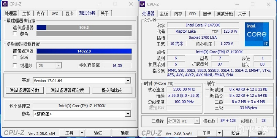Click the 线程数 value 28 in right window
The image size is (277, 138).
click(263, 121)
